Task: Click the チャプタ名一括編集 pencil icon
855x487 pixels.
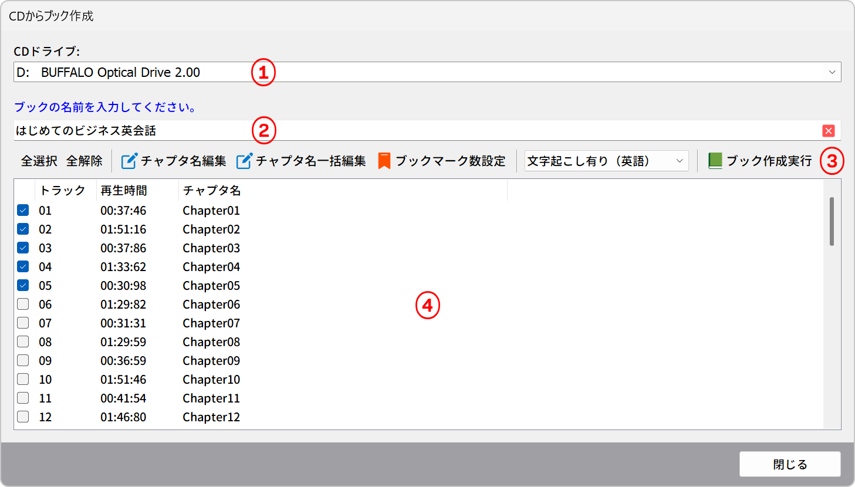Action: [x=244, y=161]
